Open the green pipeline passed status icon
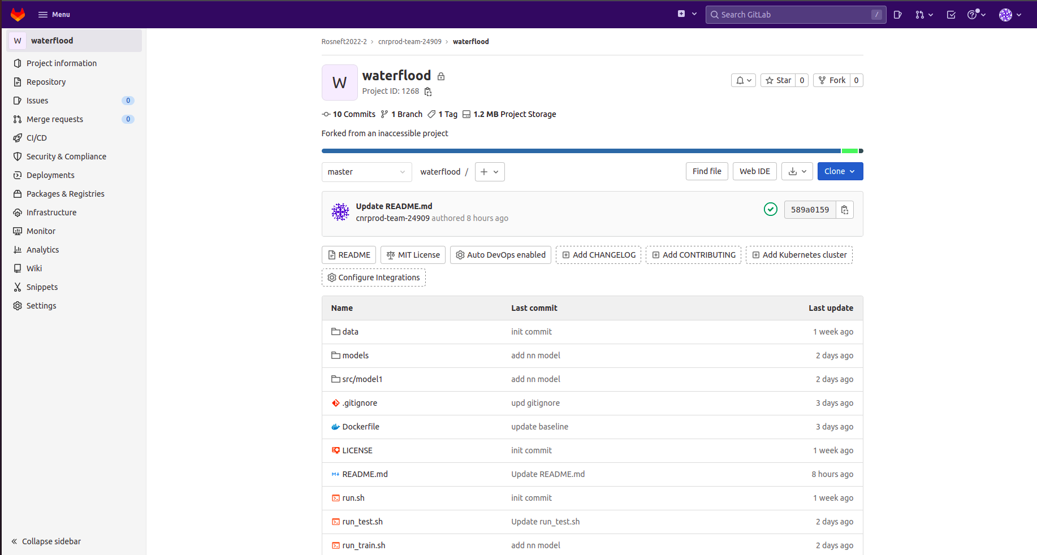The image size is (1037, 555). [770, 210]
